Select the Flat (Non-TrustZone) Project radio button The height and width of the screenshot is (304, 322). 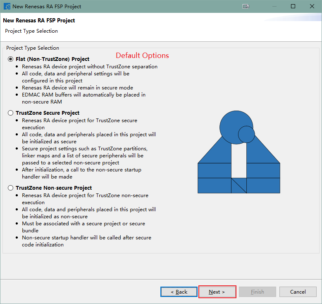point(10,59)
